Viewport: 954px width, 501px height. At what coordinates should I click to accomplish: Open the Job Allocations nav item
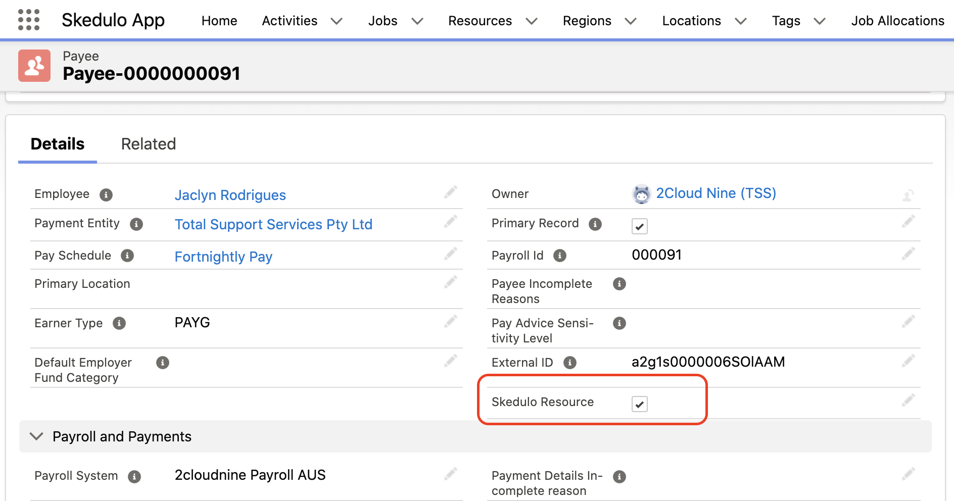897,21
